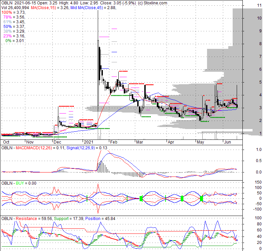Click the 38% = 3.29 Fibonacci level
This screenshot has width=263, height=251.
coord(14,31)
